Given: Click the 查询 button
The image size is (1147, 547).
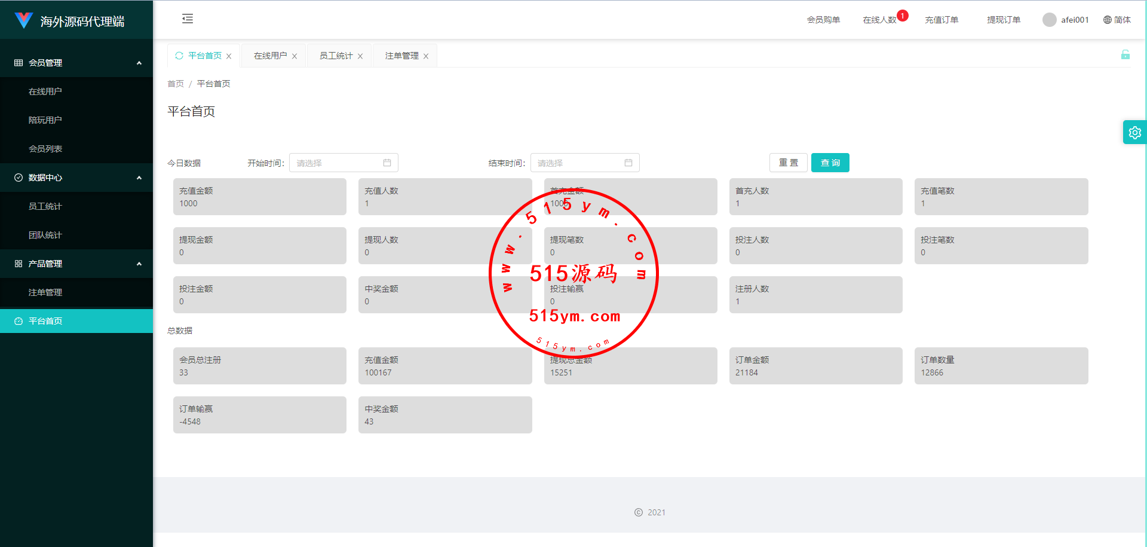Looking at the screenshot, I should pyautogui.click(x=830, y=163).
